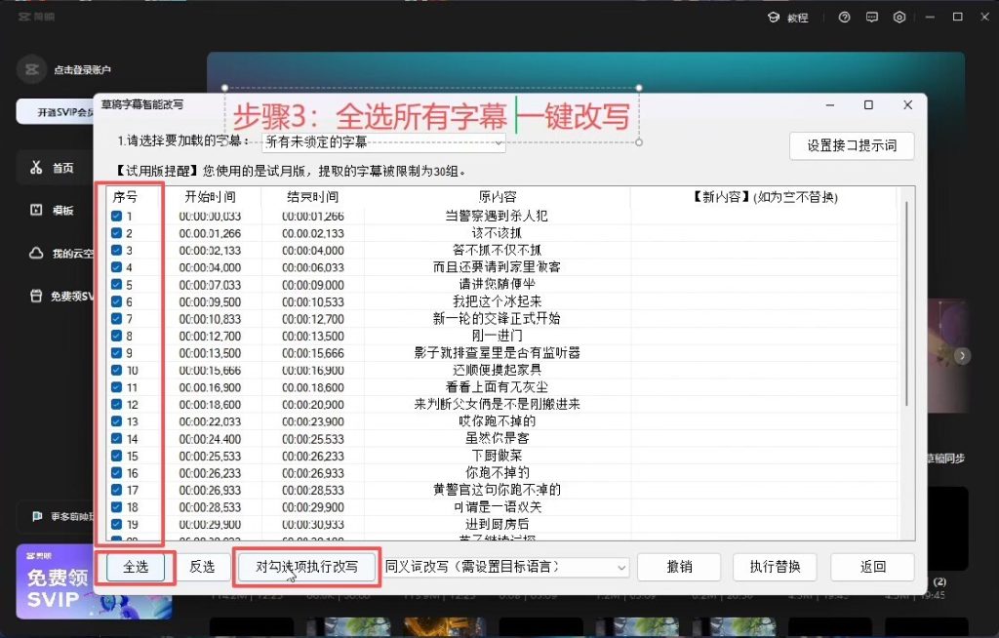Screen dimensions: 999x638
Task: Click the new content cell of row 3
Action: click(x=763, y=251)
